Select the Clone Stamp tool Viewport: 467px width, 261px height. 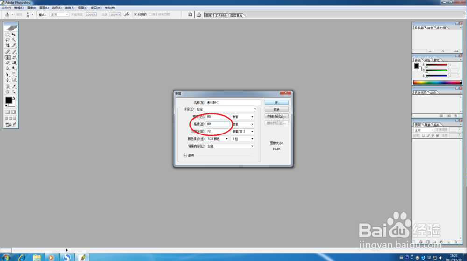tap(7, 57)
